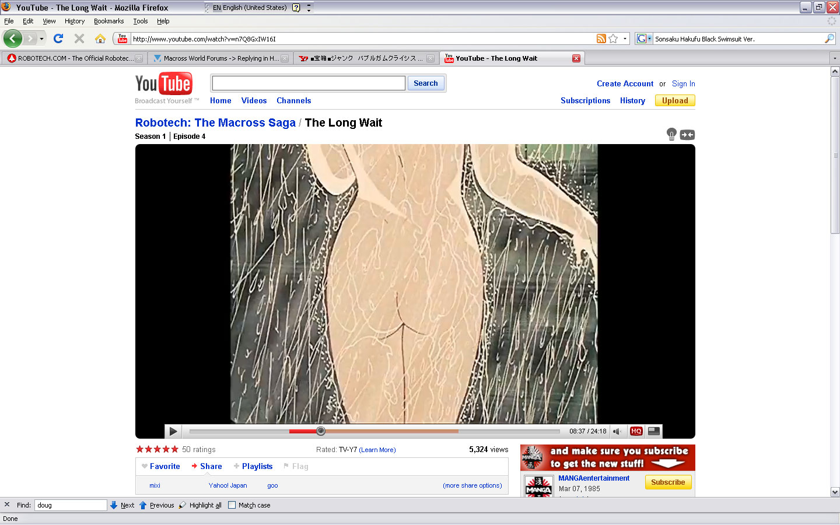
Task: Switch to the Macross World Forums tab
Action: tap(220, 58)
